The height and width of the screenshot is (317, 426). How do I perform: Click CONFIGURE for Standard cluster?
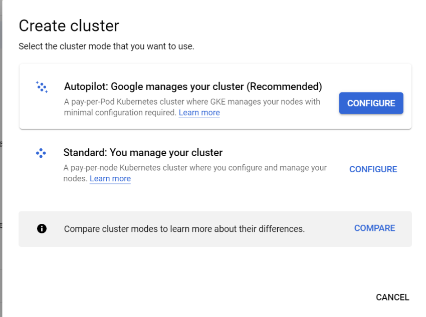(x=373, y=169)
